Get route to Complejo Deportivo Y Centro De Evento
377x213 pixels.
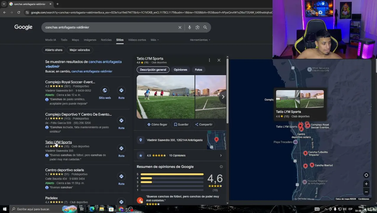click(121, 120)
